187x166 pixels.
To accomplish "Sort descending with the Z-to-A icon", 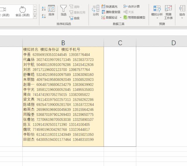I will [x=44, y=16].
